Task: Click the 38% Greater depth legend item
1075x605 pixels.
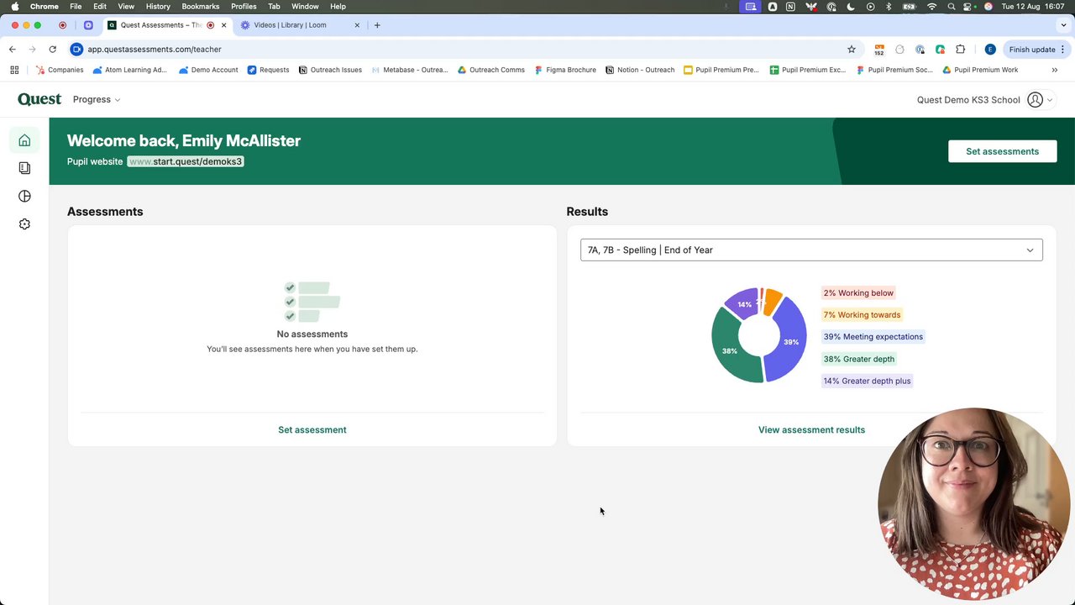Action: pos(858,359)
